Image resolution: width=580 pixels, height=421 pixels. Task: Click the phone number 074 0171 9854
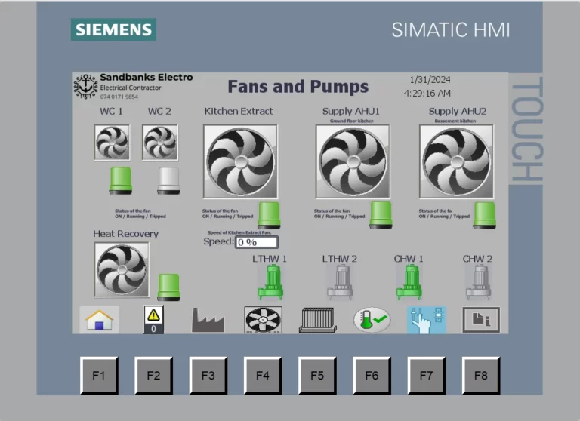119,97
